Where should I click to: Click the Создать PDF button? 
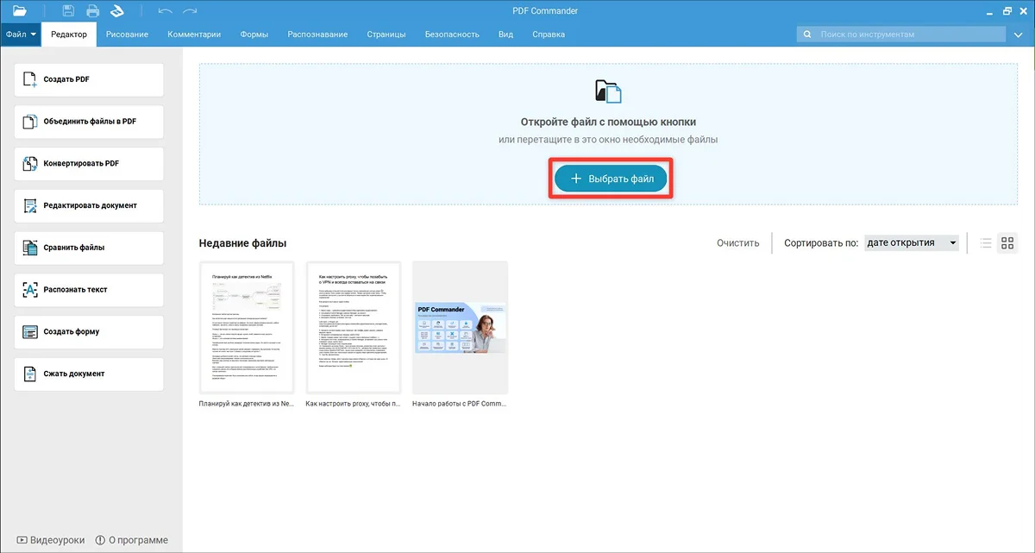click(x=89, y=79)
